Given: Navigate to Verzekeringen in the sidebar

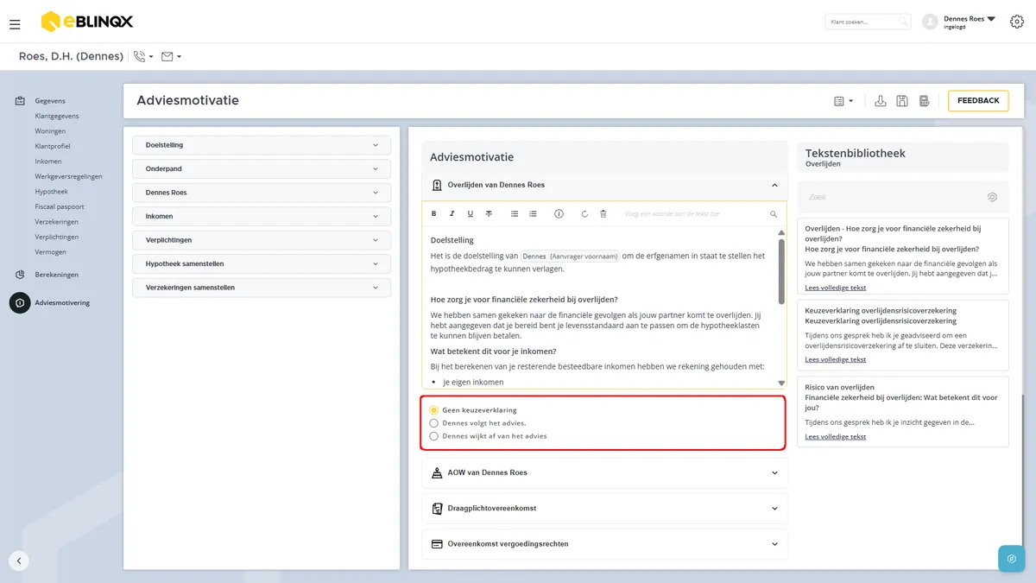Looking at the screenshot, I should (57, 222).
